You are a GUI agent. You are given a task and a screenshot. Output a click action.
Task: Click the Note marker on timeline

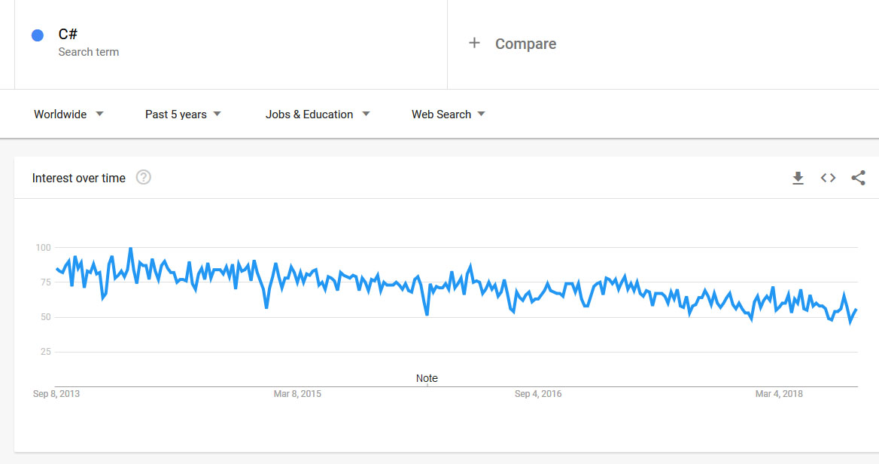pos(427,378)
